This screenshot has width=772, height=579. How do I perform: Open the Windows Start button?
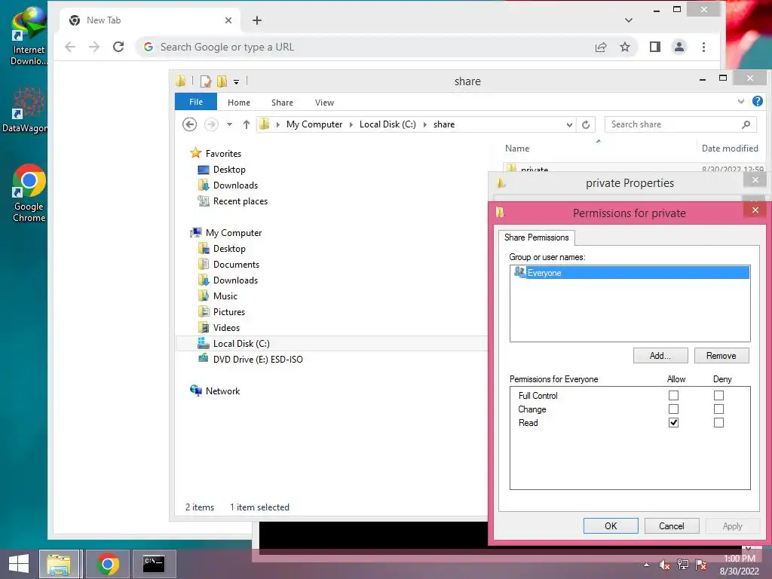[19, 564]
